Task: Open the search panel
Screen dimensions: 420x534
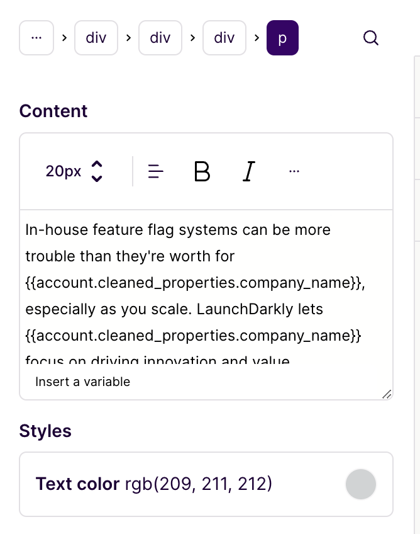Action: (371, 38)
